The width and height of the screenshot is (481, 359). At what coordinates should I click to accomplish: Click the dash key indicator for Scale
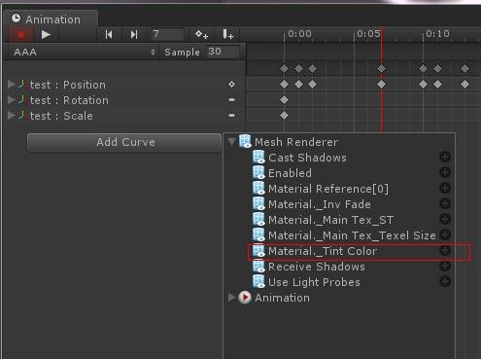click(x=231, y=116)
